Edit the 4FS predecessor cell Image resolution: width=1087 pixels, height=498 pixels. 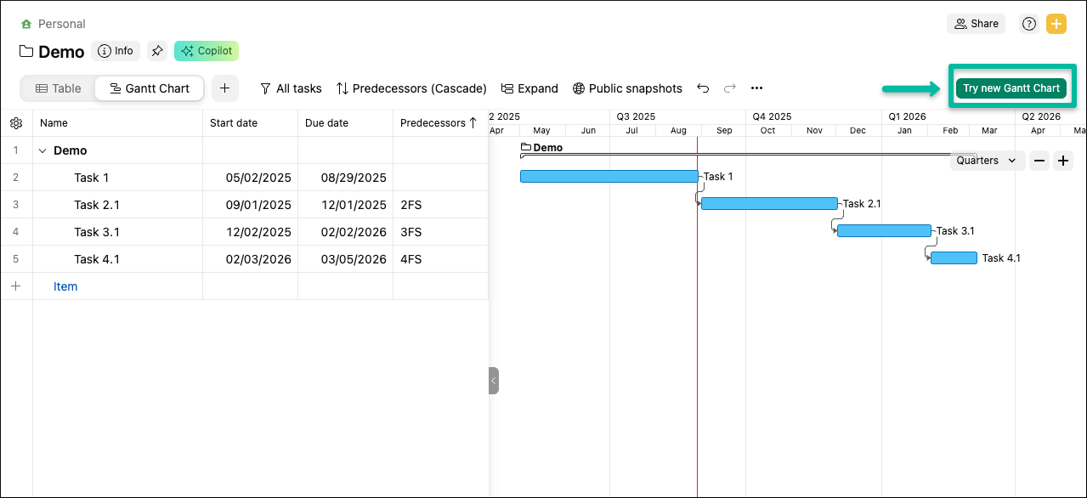click(x=440, y=259)
